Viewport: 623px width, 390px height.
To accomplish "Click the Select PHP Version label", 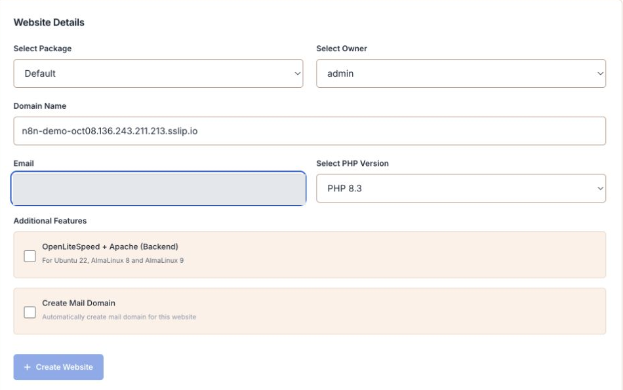I will coord(352,163).
